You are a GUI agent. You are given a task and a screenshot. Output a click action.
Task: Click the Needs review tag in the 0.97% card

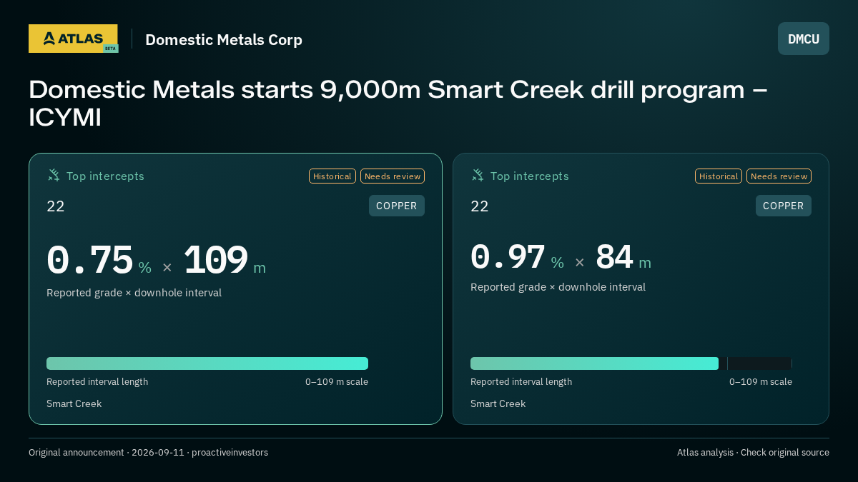pyautogui.click(x=779, y=176)
